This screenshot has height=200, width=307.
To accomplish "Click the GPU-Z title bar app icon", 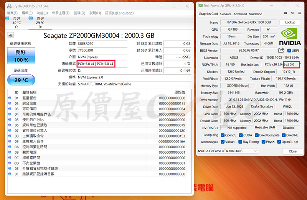I will coord(200,6).
